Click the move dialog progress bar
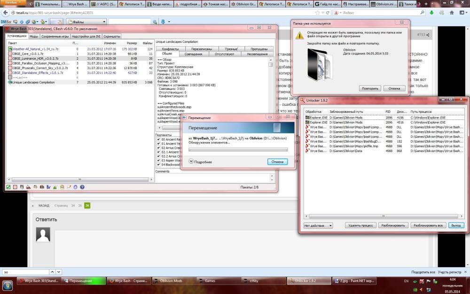The width and height of the screenshot is (470, 294). pos(238,149)
